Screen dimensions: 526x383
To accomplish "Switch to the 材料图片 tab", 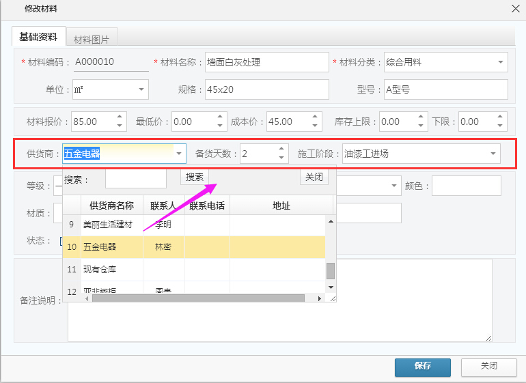I will pos(92,38).
